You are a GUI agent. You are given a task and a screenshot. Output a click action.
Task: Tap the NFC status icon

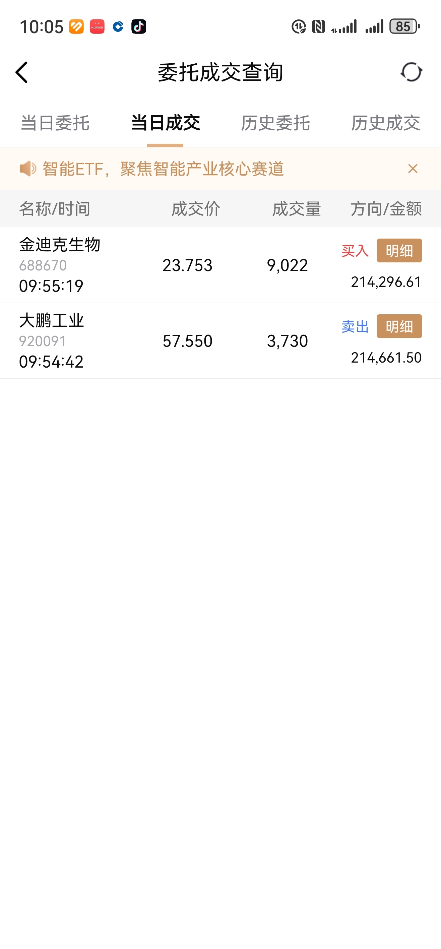tap(318, 26)
